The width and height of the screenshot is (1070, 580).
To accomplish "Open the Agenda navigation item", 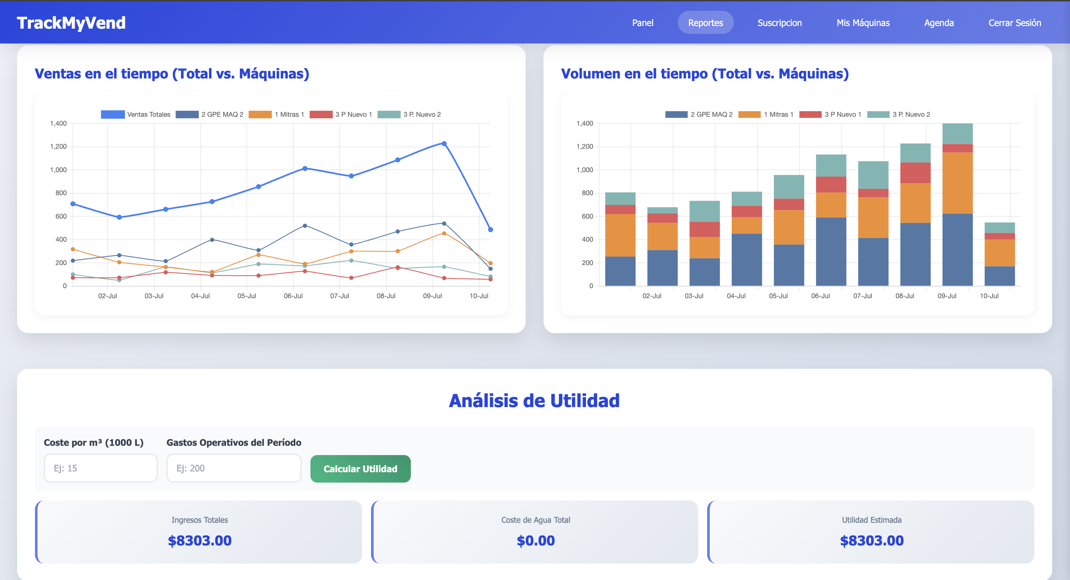I will [x=939, y=23].
